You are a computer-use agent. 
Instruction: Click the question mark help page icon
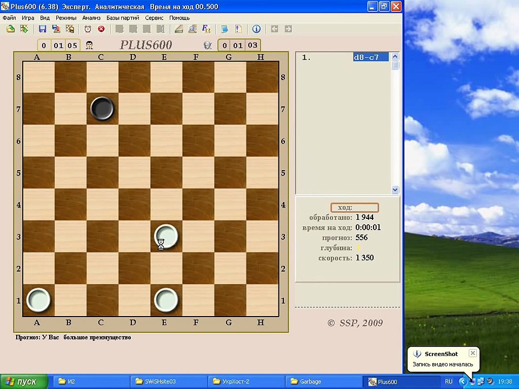[238, 29]
